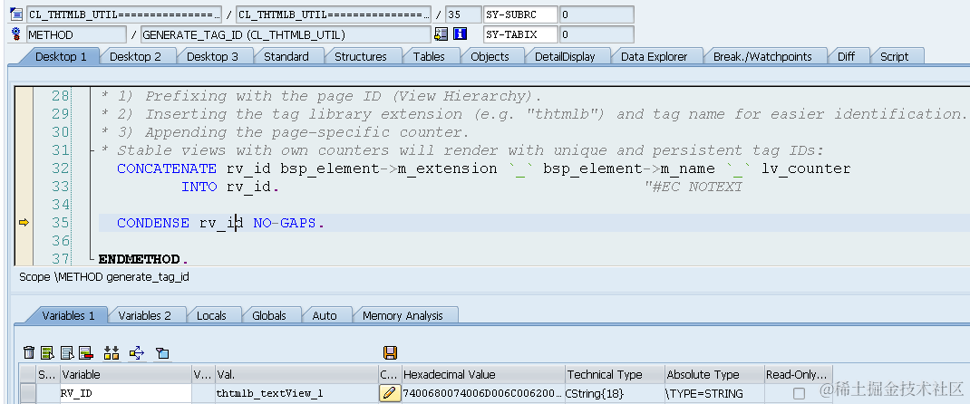Open the Break./Watchpoints tab
The width and height of the screenshot is (970, 404).
coord(762,56)
